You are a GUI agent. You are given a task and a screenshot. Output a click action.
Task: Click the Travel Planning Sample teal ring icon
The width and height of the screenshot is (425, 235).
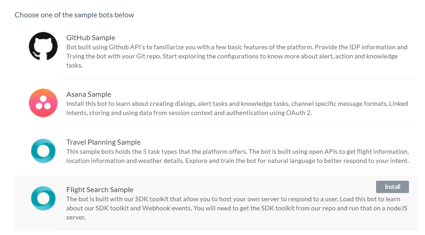(43, 151)
